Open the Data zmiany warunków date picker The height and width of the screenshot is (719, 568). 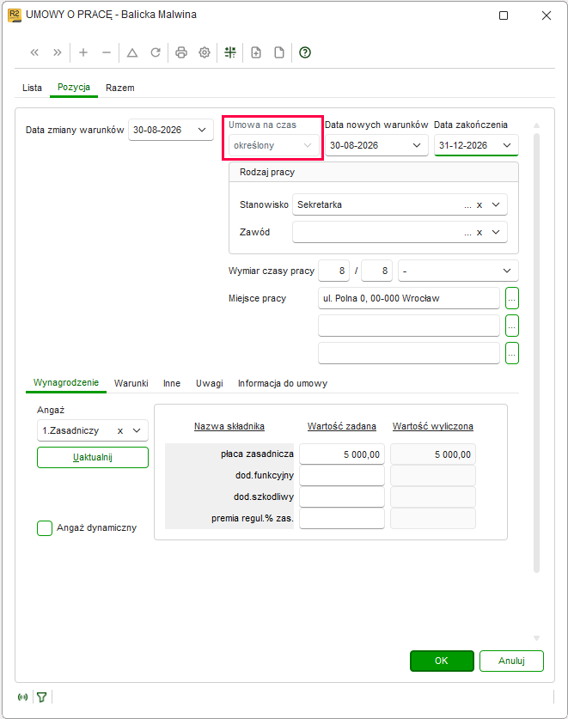[x=202, y=130]
